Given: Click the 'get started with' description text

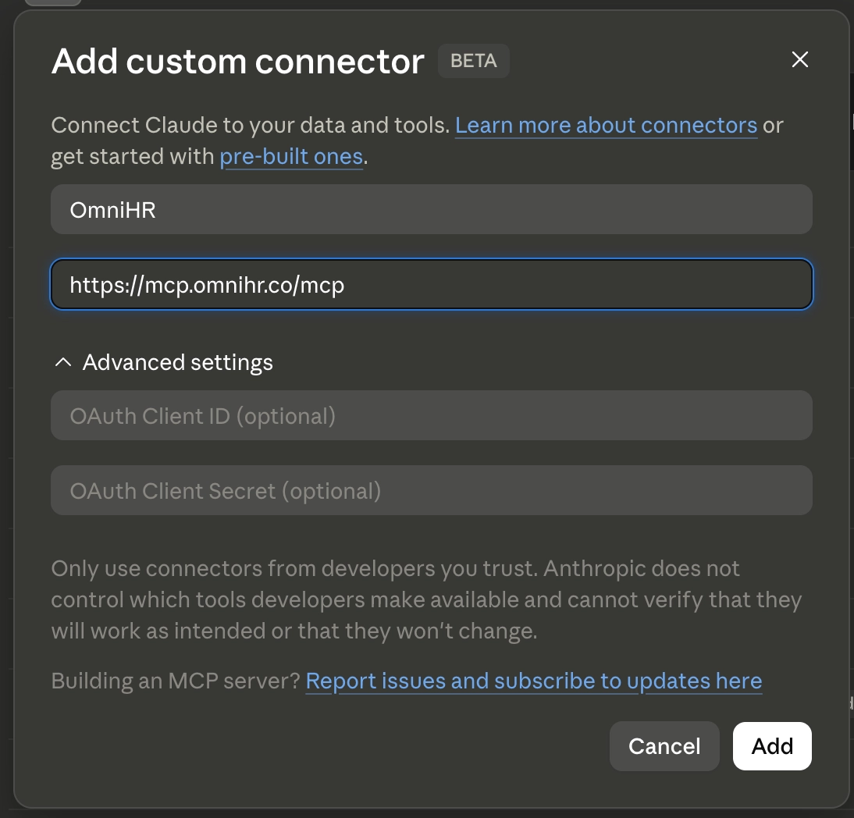Looking at the screenshot, I should coord(133,157).
